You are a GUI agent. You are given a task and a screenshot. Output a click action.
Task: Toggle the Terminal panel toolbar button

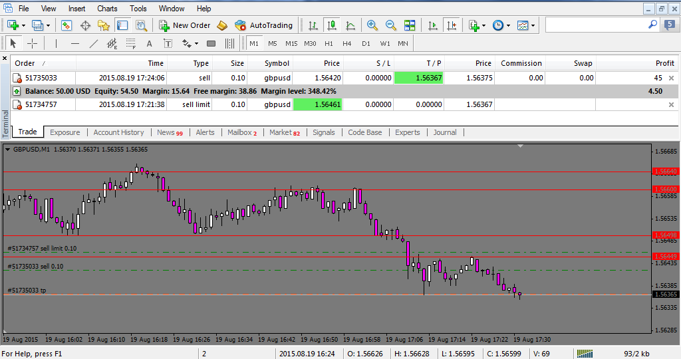point(122,25)
